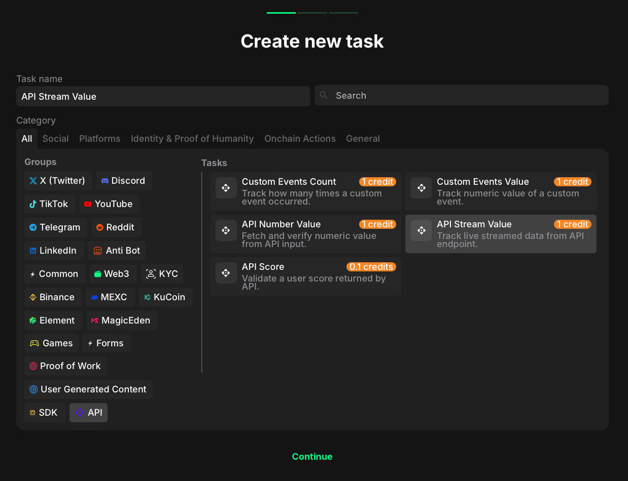Viewport: 628px width, 481px height.
Task: Select the MagicEden group
Action: (x=121, y=320)
